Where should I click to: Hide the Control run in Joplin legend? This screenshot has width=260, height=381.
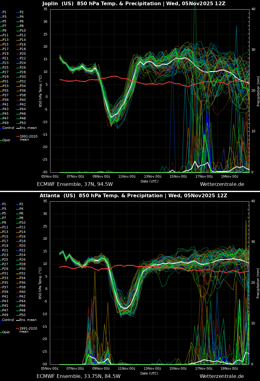pos(8,128)
